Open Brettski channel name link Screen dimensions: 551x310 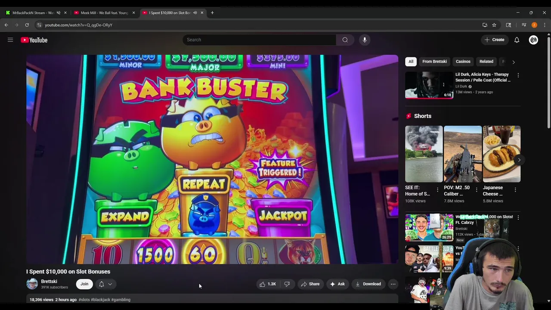(49, 282)
